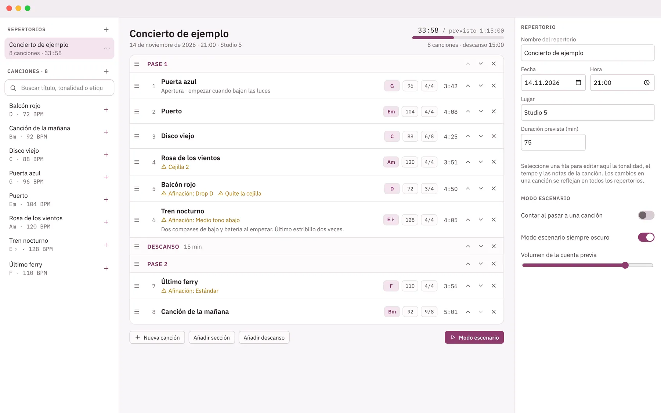
Task: Remove Rosa de los vientos from setlist
Action: [x=494, y=162]
